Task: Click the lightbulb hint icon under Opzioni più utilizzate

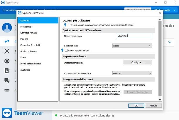Action: (x=65, y=25)
